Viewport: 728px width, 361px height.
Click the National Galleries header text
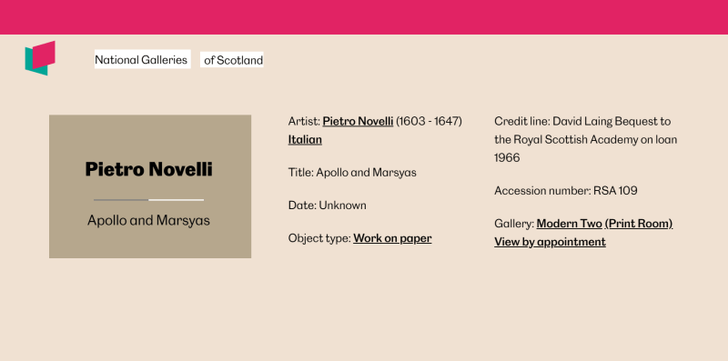(141, 59)
